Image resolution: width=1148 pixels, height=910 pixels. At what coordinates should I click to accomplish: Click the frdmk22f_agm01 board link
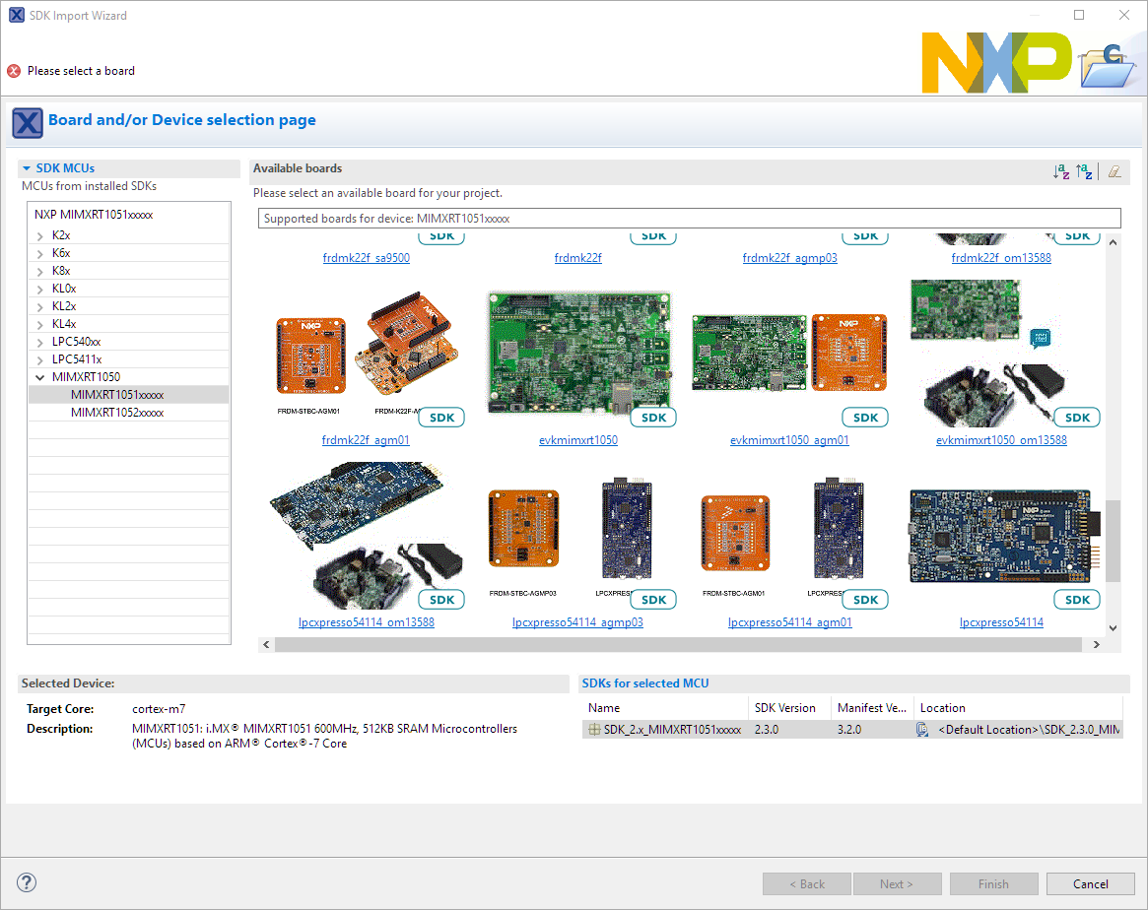[366, 440]
